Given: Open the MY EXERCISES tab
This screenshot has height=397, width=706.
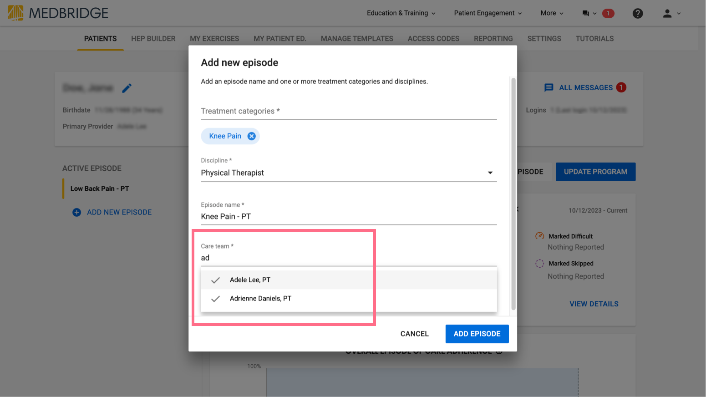Looking at the screenshot, I should pos(214,39).
